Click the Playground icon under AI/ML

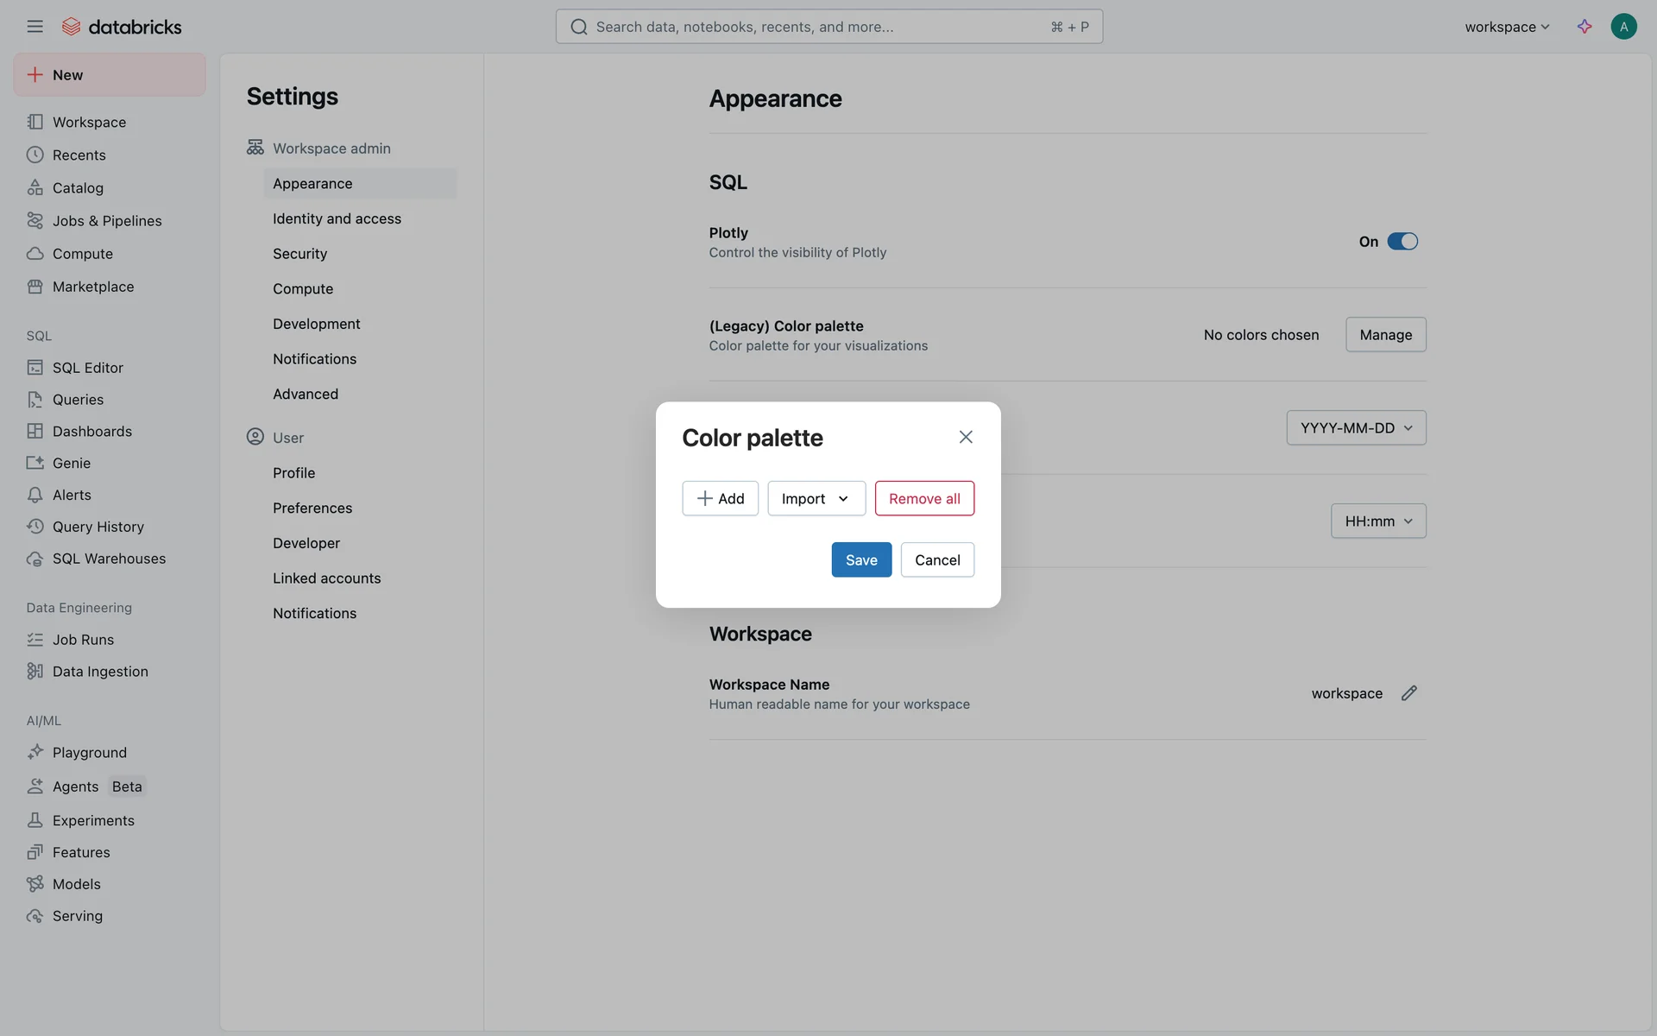click(35, 752)
